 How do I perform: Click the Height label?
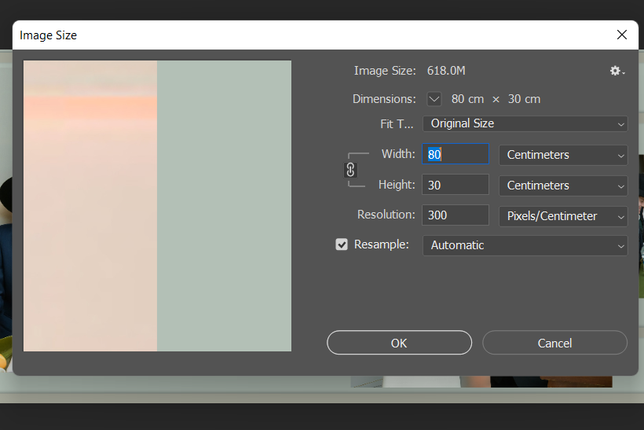397,185
